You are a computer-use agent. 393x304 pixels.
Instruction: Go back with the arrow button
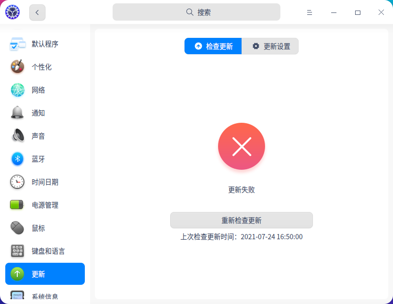click(x=37, y=12)
